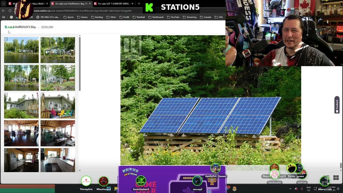Open the Dashboards bookmarks folder
Screen dimensions: 343x193
pyautogui.click(x=156, y=17)
